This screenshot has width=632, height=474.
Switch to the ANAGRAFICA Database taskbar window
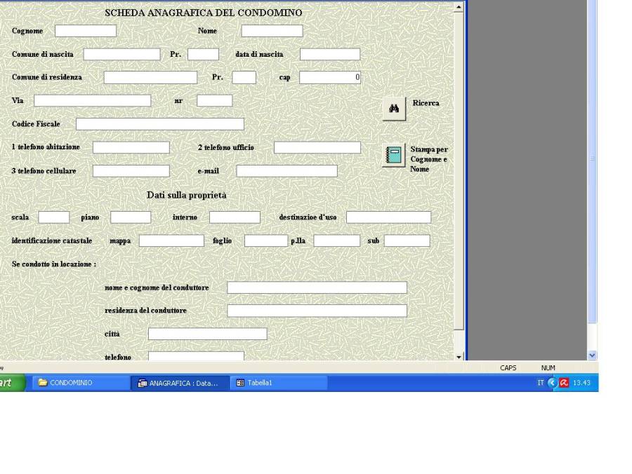[x=179, y=383]
